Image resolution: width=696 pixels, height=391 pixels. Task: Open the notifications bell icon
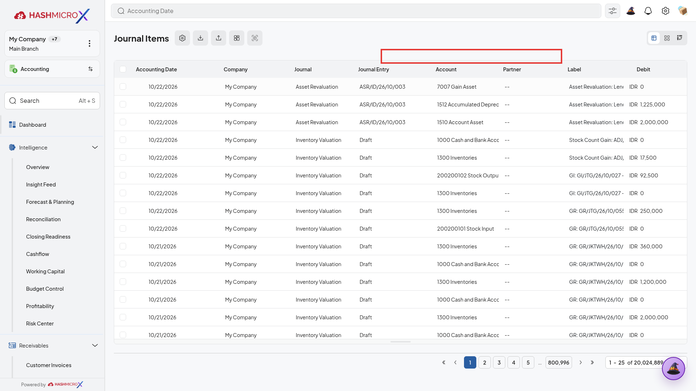pos(648,11)
